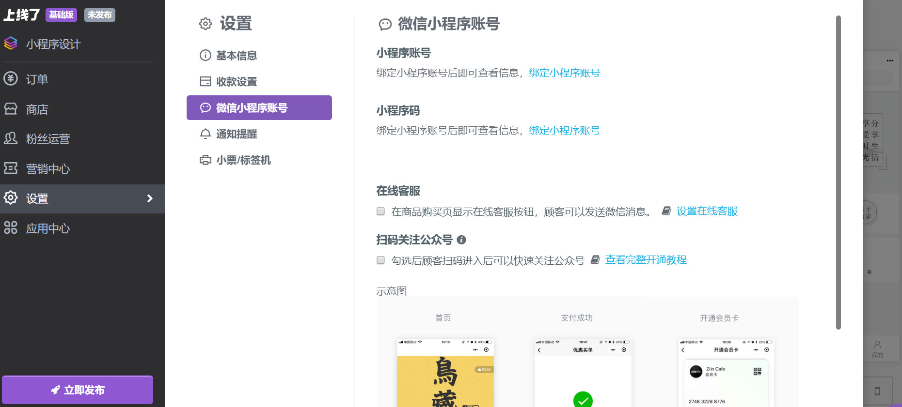
Task: Click the 应用中心 grid icon
Action: (11, 227)
